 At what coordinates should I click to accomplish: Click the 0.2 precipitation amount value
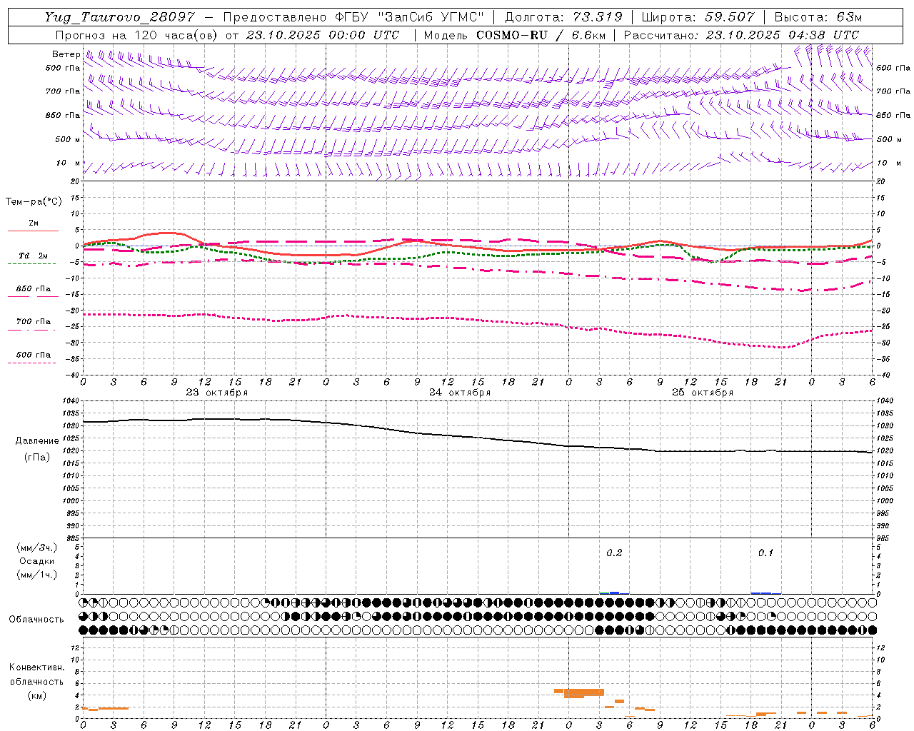click(614, 553)
